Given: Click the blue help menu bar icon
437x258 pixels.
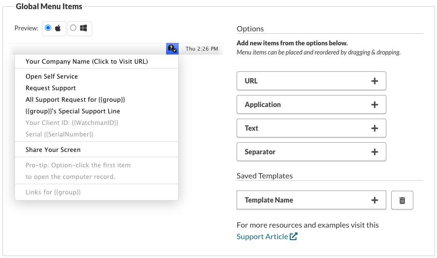Looking at the screenshot, I should 172,49.
